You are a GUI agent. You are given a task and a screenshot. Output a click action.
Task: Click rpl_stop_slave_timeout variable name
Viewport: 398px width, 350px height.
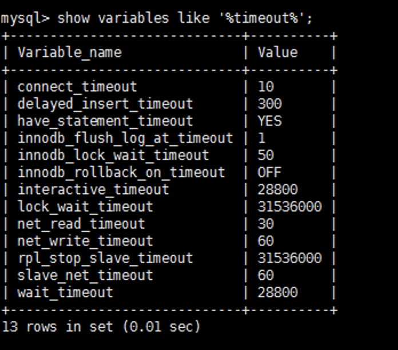(105, 258)
